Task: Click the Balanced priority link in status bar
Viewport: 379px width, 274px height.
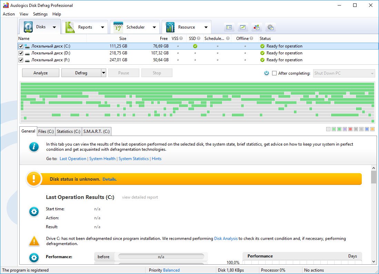Action: tap(171, 270)
